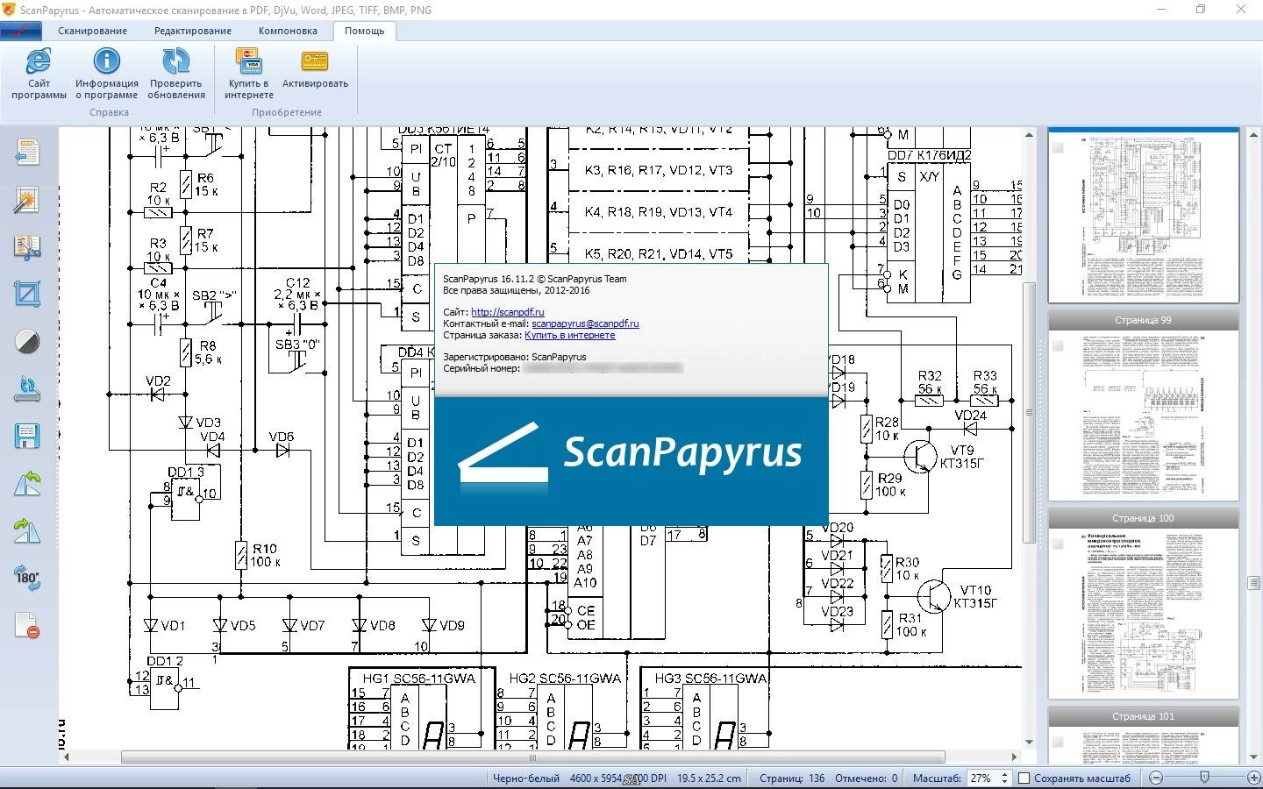Click the horizontal scrollbar's left arrow
Image resolution: width=1263 pixels, height=789 pixels.
pos(66,757)
